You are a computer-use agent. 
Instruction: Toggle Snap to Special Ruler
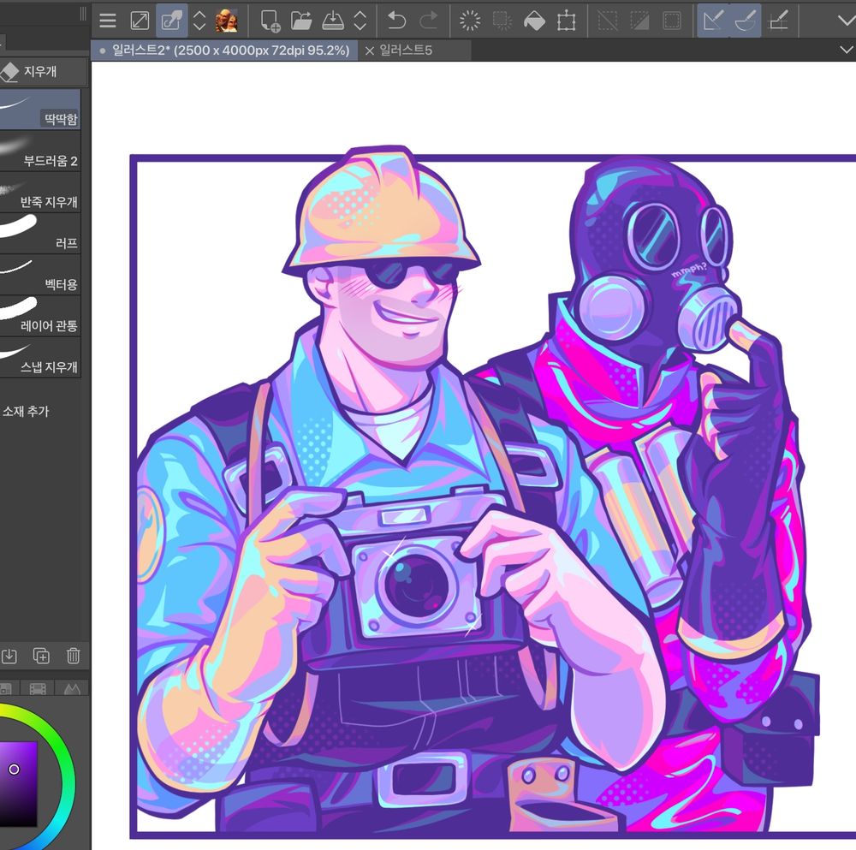coord(746,21)
